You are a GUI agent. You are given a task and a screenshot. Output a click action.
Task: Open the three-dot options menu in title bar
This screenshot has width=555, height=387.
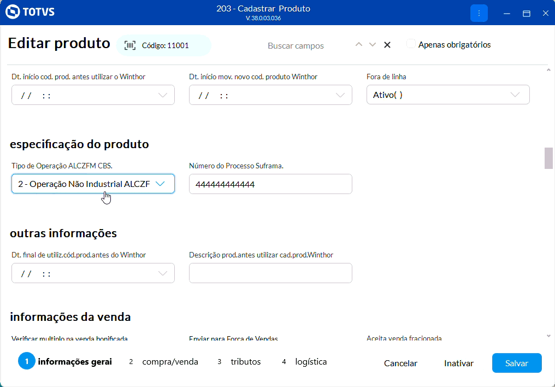[479, 13]
